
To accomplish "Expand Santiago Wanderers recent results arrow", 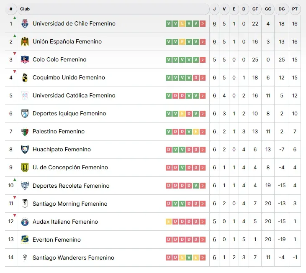I will pyautogui.click(x=203, y=258).
